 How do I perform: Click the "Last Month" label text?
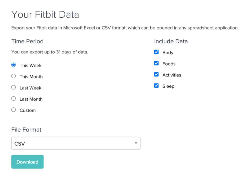[31, 99]
